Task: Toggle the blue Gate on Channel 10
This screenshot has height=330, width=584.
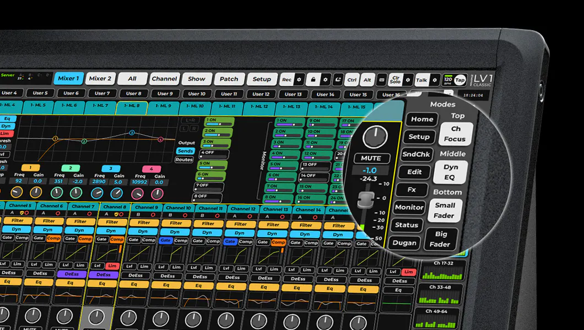Action: [165, 240]
